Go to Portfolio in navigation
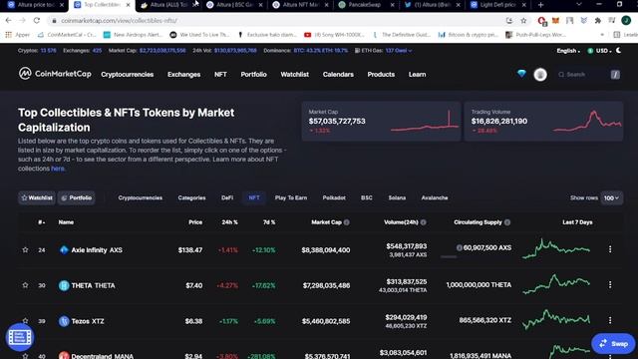 click(x=253, y=75)
